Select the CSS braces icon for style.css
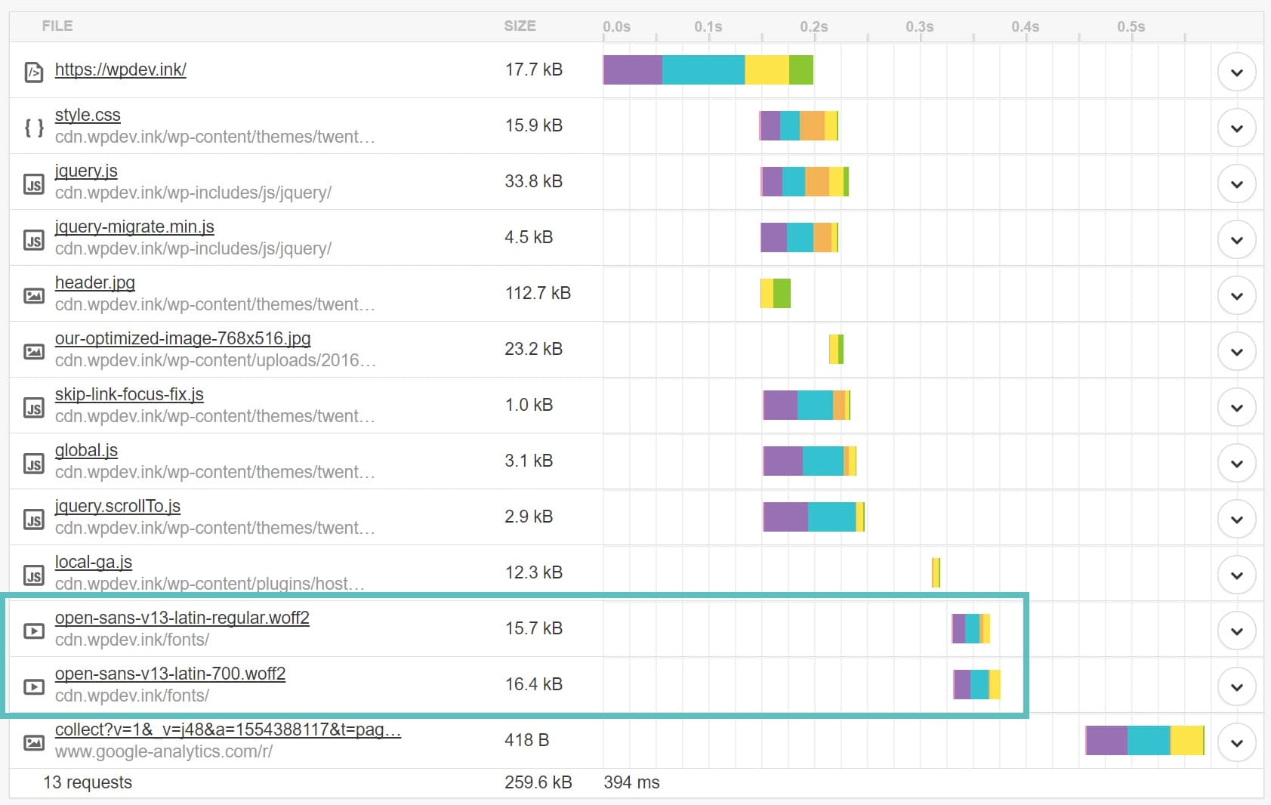The width and height of the screenshot is (1271, 805). 34,127
